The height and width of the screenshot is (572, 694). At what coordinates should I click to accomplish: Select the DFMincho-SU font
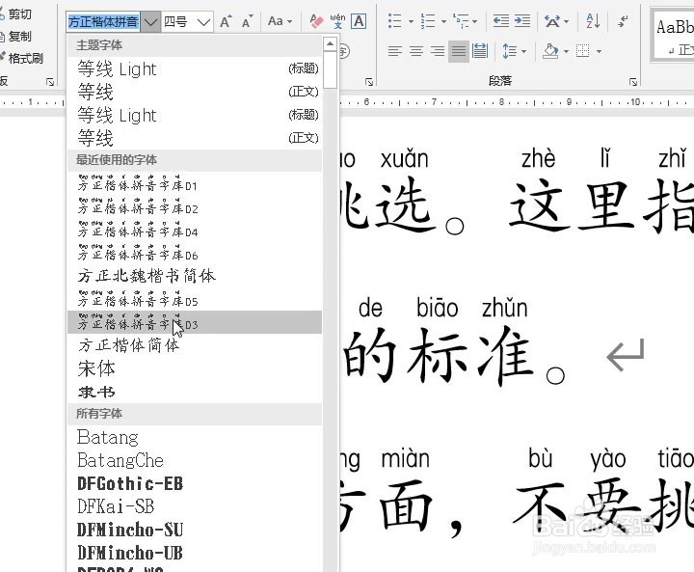point(195,530)
